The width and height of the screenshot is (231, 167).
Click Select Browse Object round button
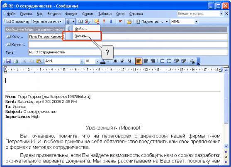tap(226, 157)
